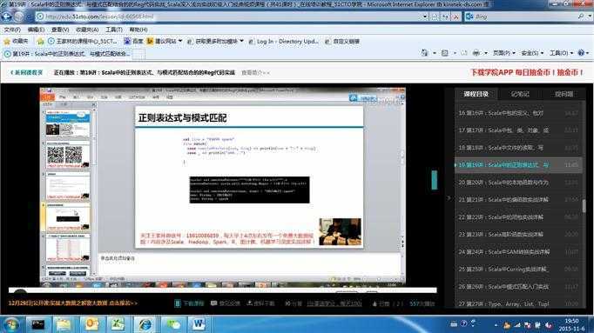Screen dimensions: 594x333
Task: Click the course list scrollbar thumb
Action: coord(584,206)
